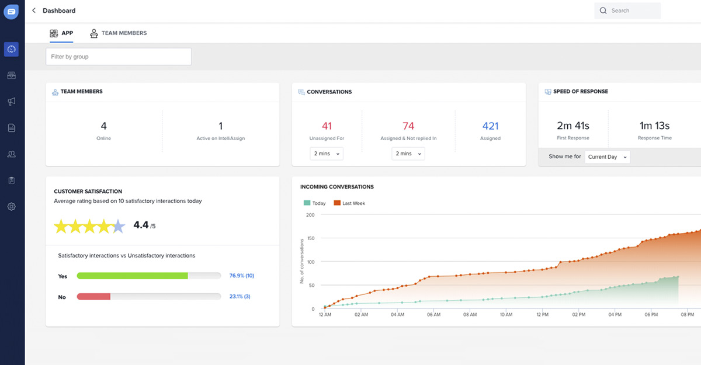Image resolution: width=701 pixels, height=365 pixels.
Task: Click the red 74 not replied count
Action: click(x=408, y=126)
